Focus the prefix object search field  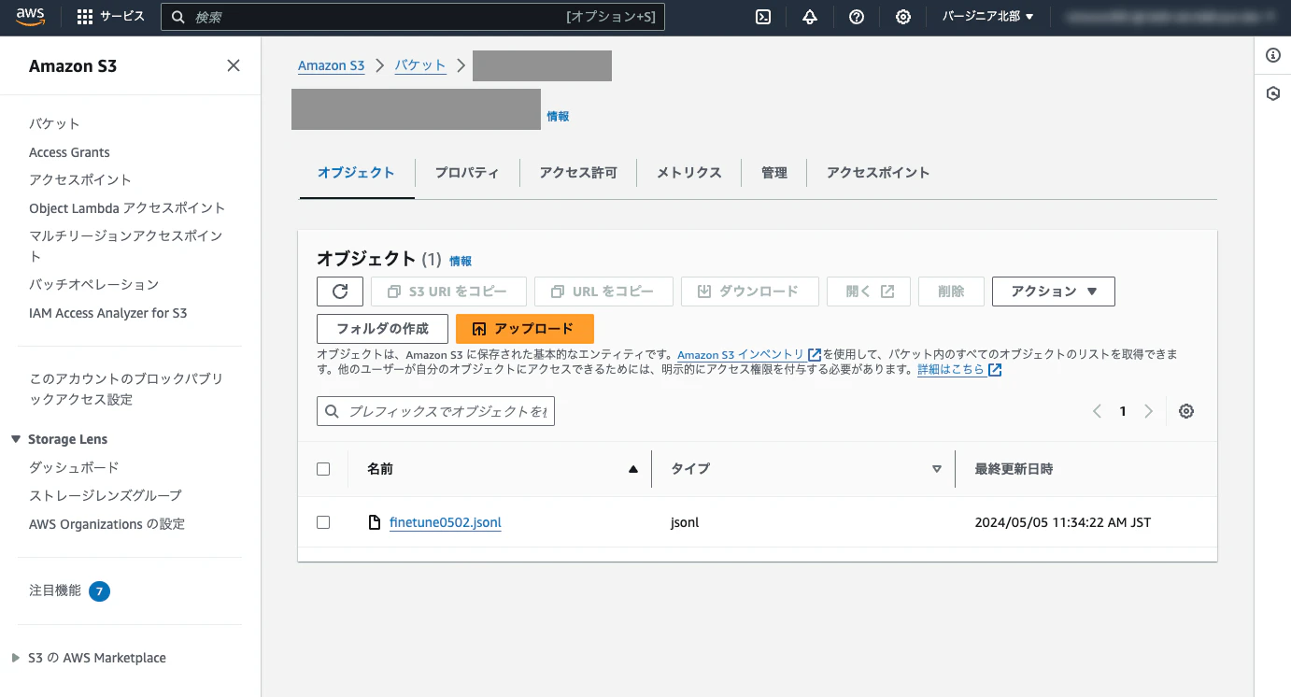[x=435, y=411]
